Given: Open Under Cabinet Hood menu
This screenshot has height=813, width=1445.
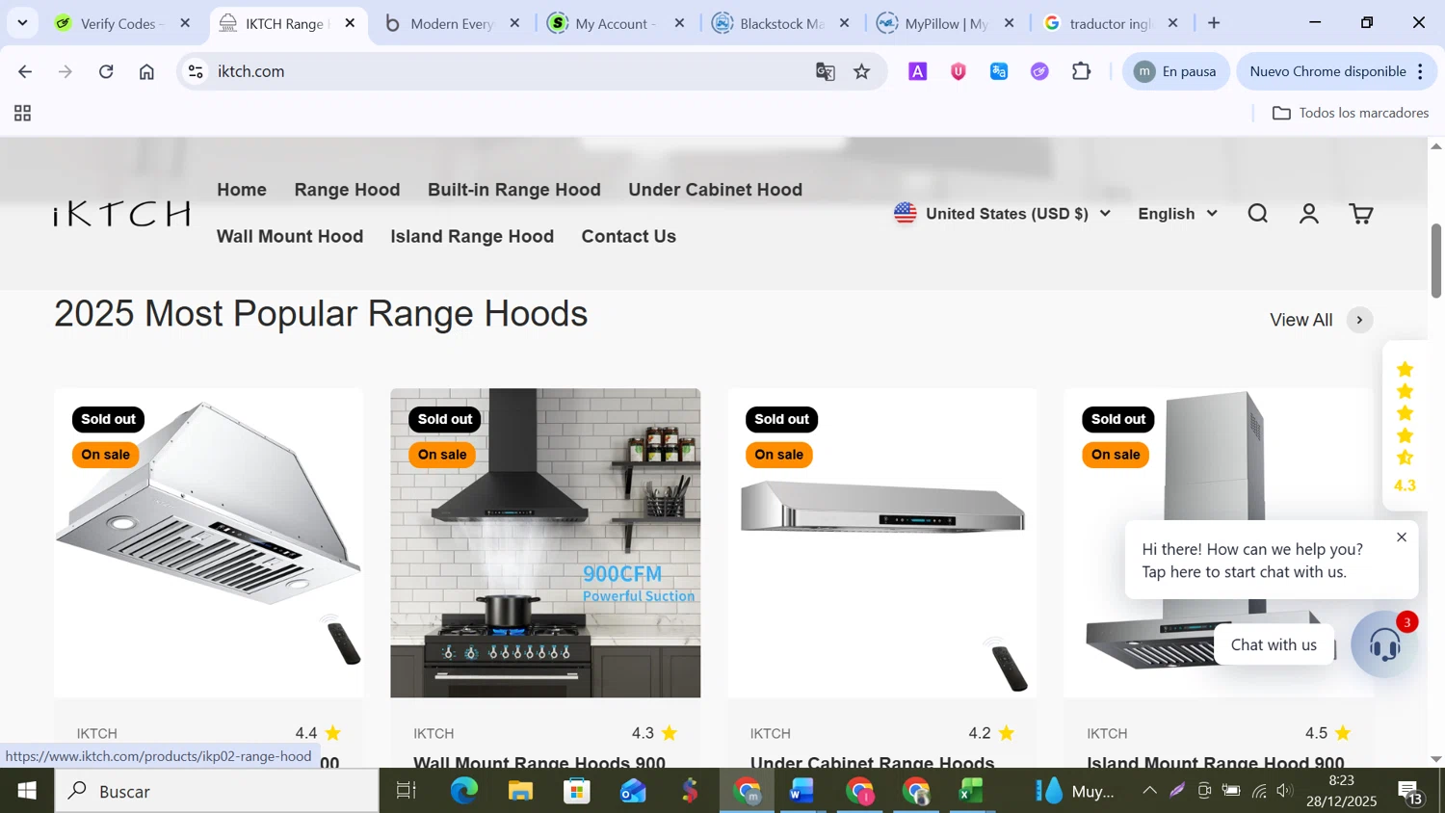Looking at the screenshot, I should (x=715, y=190).
